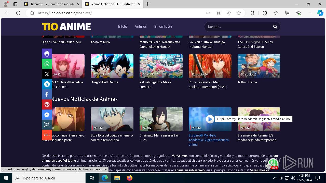Open volume icon in system tray
The height and width of the screenshot is (183, 326).
293,178
